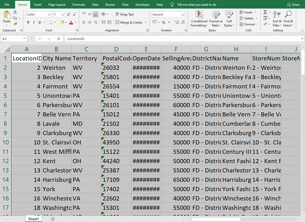Toggle bold formatting
305x222 pixels.
pyautogui.click(x=28, y=22)
